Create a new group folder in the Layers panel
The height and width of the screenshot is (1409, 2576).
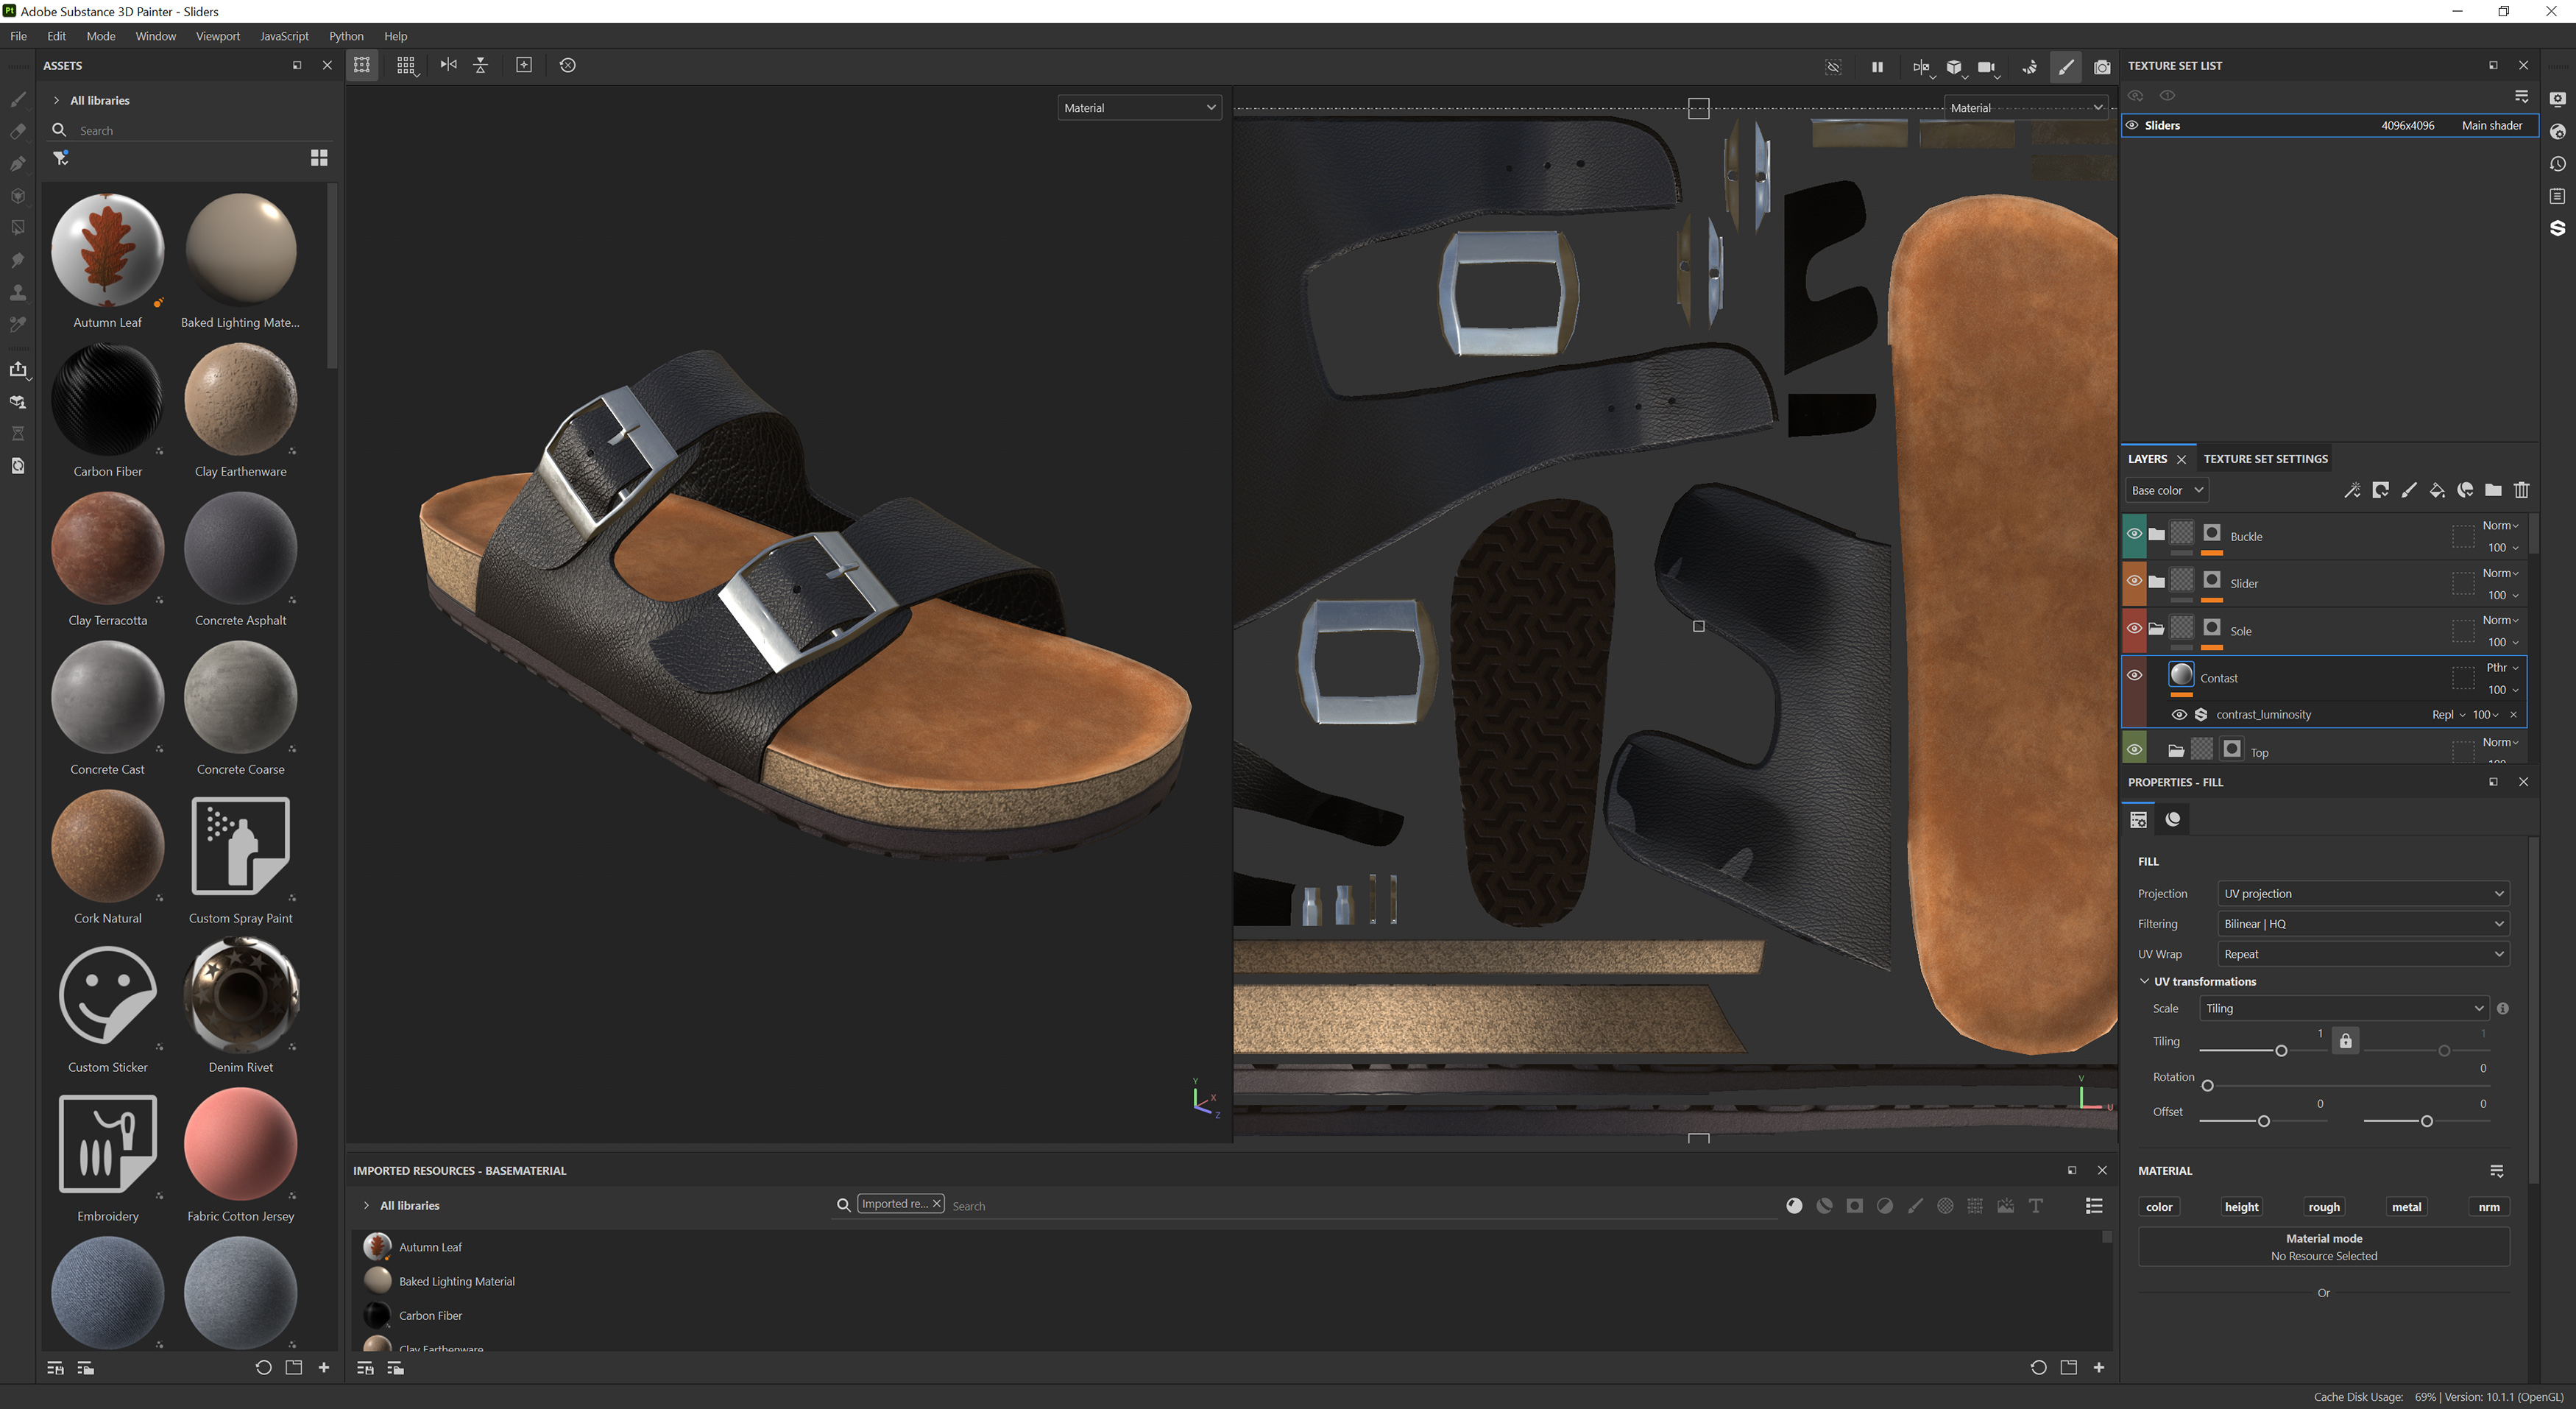pos(2493,491)
